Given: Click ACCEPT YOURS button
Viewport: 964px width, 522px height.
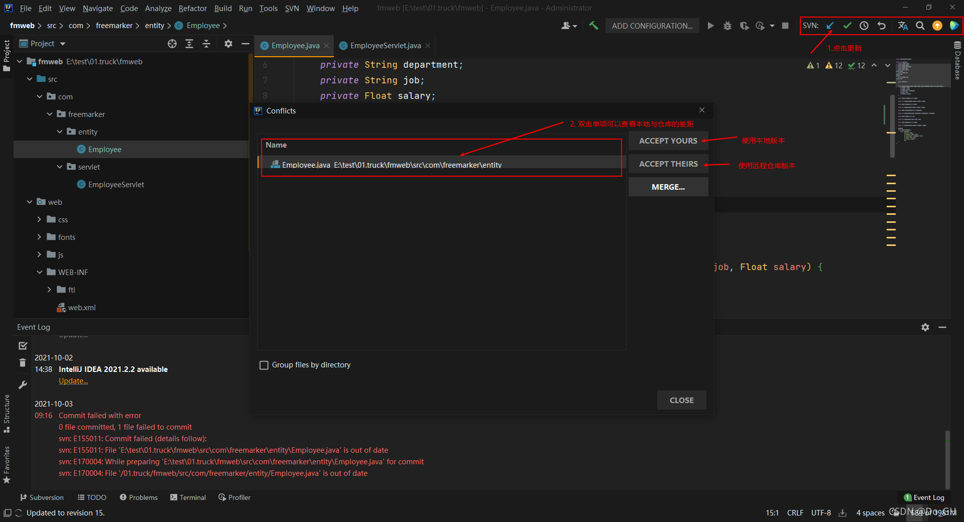Looking at the screenshot, I should [668, 141].
